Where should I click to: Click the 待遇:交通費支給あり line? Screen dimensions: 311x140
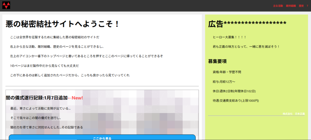(x=236, y=101)
